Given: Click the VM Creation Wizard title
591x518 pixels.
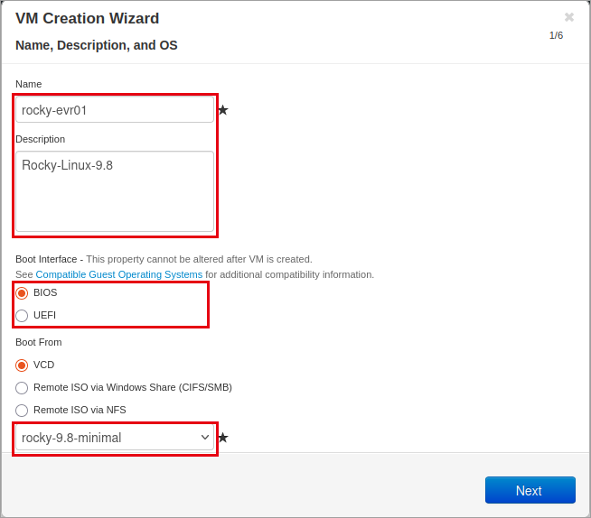Looking at the screenshot, I should (x=87, y=18).
